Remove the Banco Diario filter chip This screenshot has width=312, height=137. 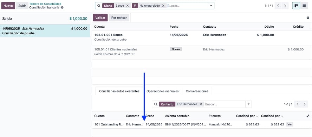tap(128, 6)
